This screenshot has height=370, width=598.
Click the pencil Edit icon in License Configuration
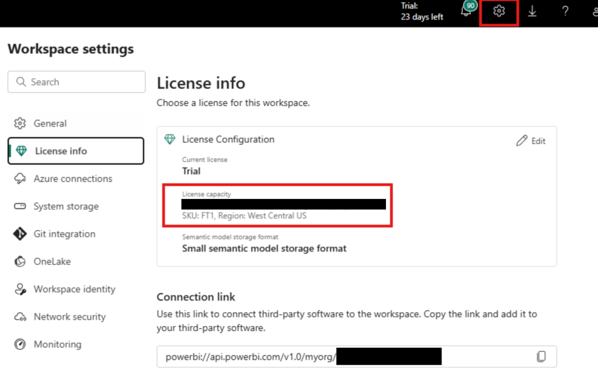pos(521,141)
